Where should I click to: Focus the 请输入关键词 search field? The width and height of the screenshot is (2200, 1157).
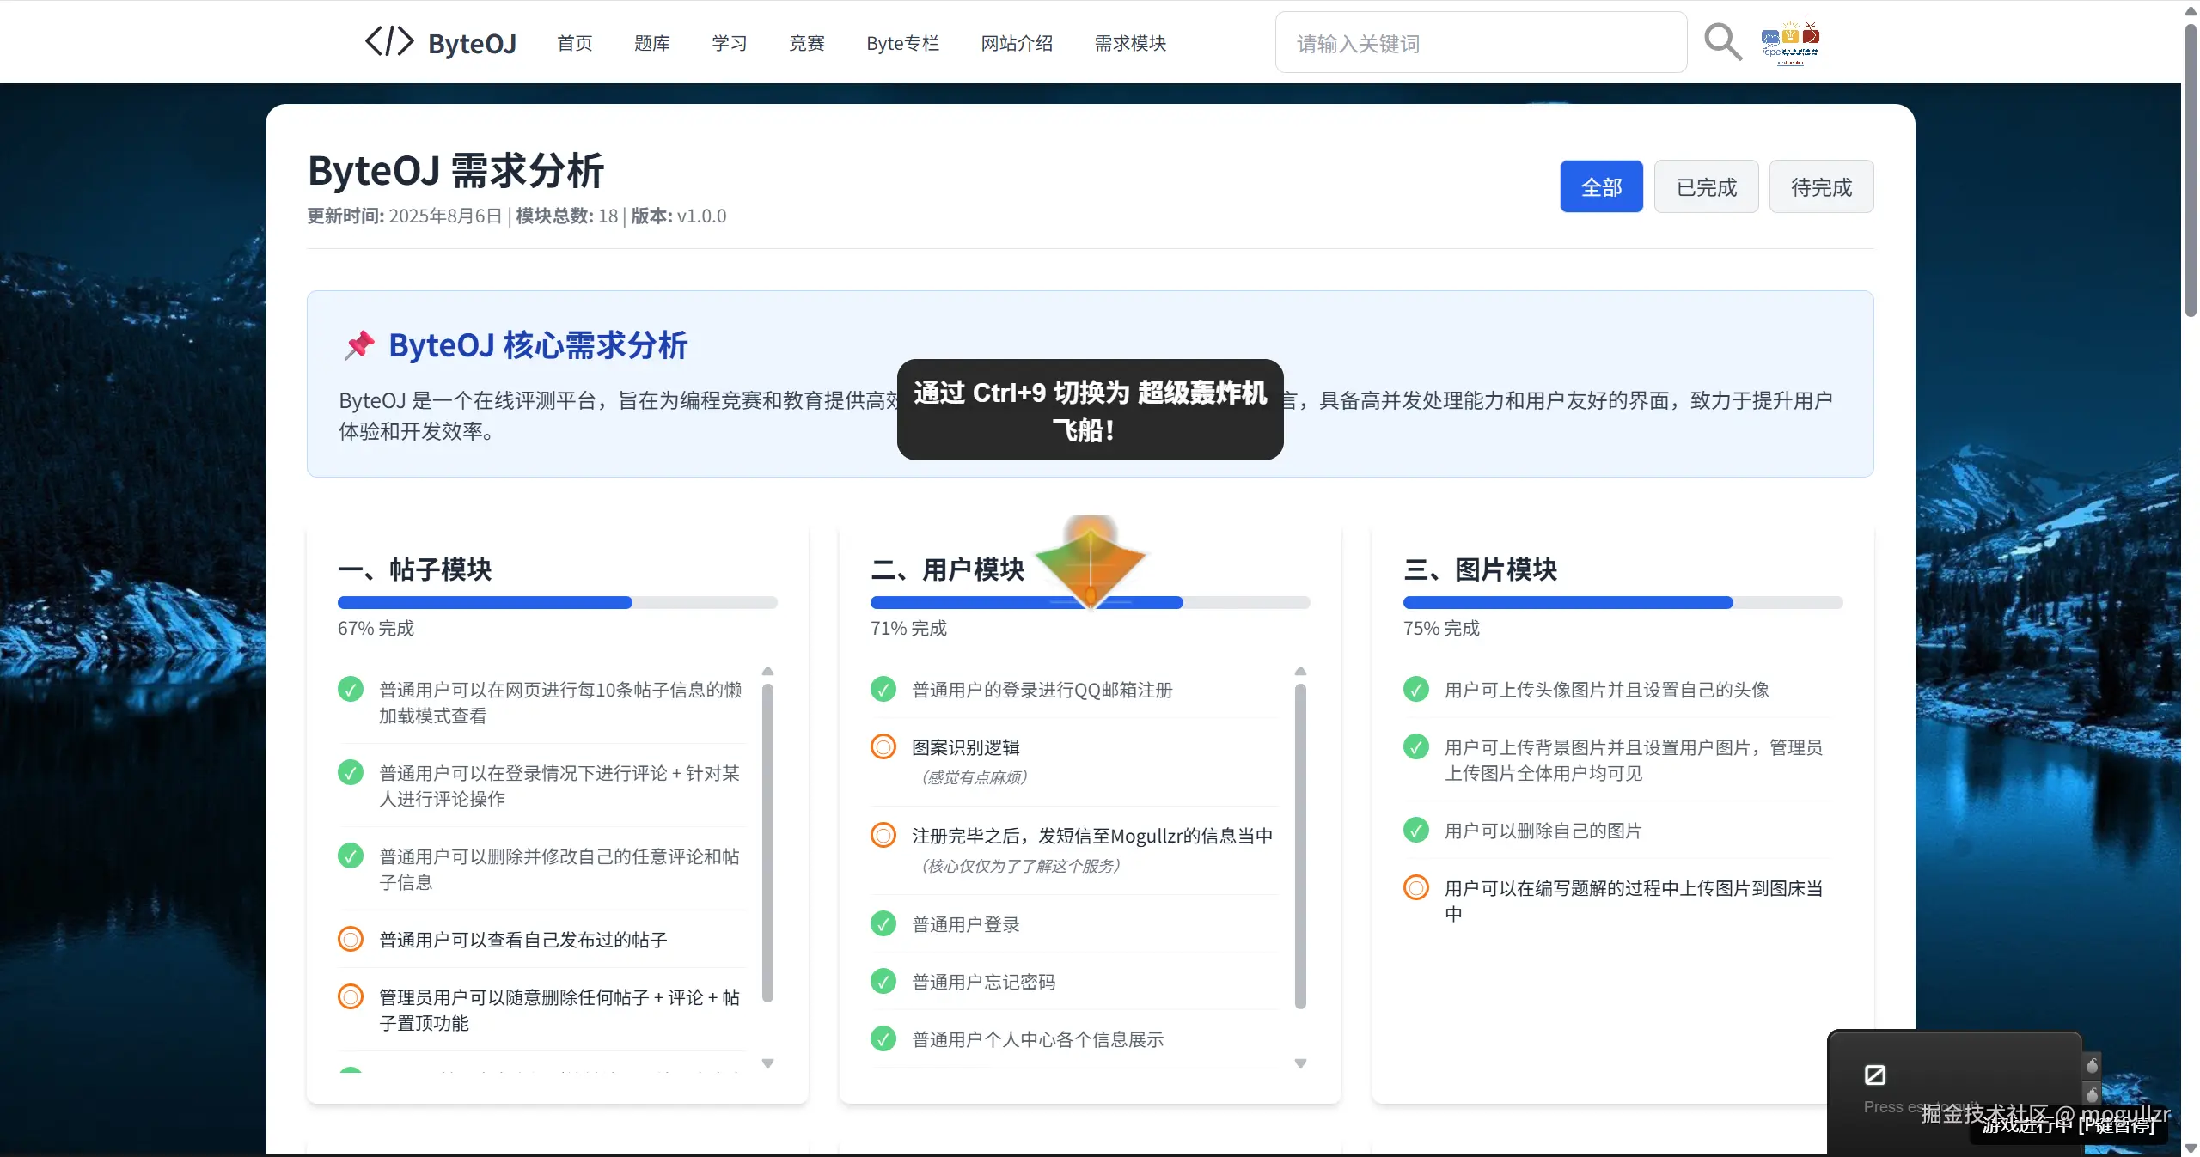click(1480, 43)
